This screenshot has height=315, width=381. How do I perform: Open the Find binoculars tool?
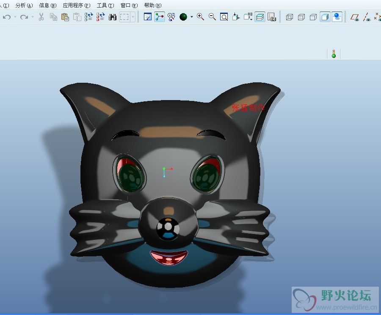112,17
